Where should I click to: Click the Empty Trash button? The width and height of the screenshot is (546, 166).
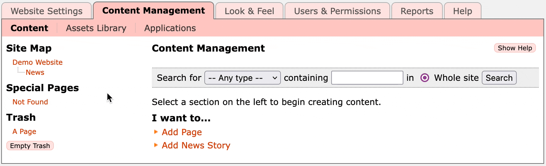(x=30, y=146)
